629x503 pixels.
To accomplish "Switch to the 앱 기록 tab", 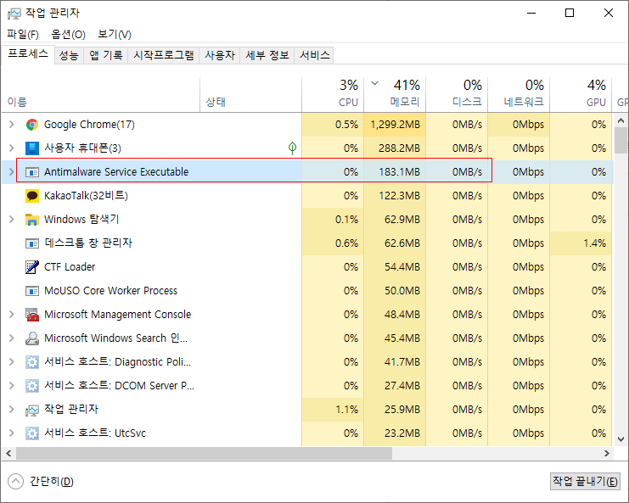I will (x=106, y=55).
